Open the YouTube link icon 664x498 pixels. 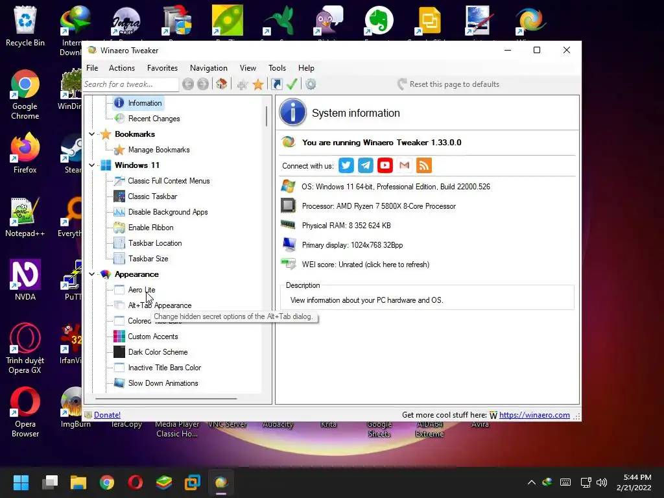(385, 165)
